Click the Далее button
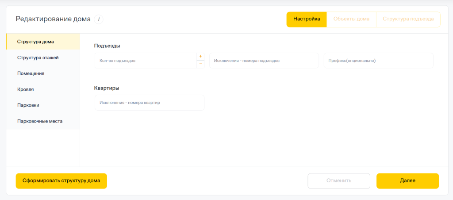 [407, 181]
